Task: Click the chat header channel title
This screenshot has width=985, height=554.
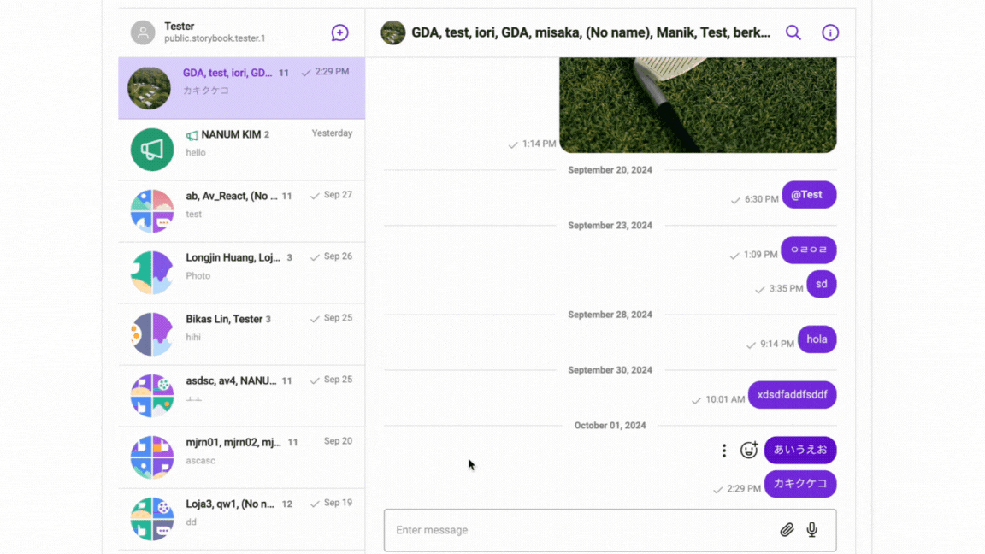Action: pos(591,32)
